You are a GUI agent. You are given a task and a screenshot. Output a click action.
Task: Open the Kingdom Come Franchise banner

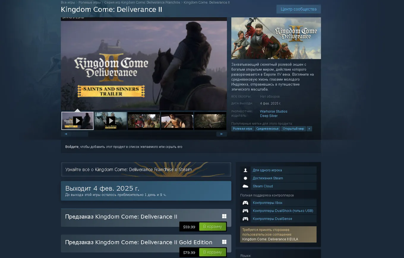point(146,169)
